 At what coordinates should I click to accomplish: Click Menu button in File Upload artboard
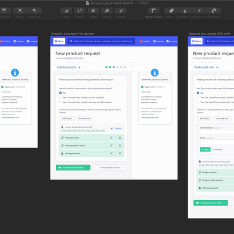coord(59,41)
